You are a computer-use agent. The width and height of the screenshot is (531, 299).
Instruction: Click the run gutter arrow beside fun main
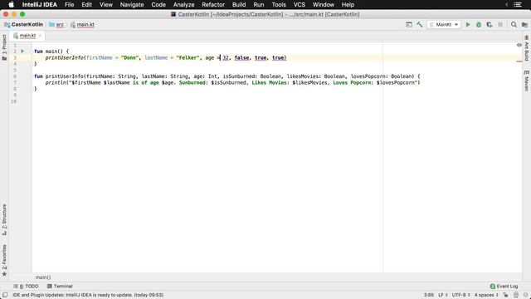[x=22, y=51]
